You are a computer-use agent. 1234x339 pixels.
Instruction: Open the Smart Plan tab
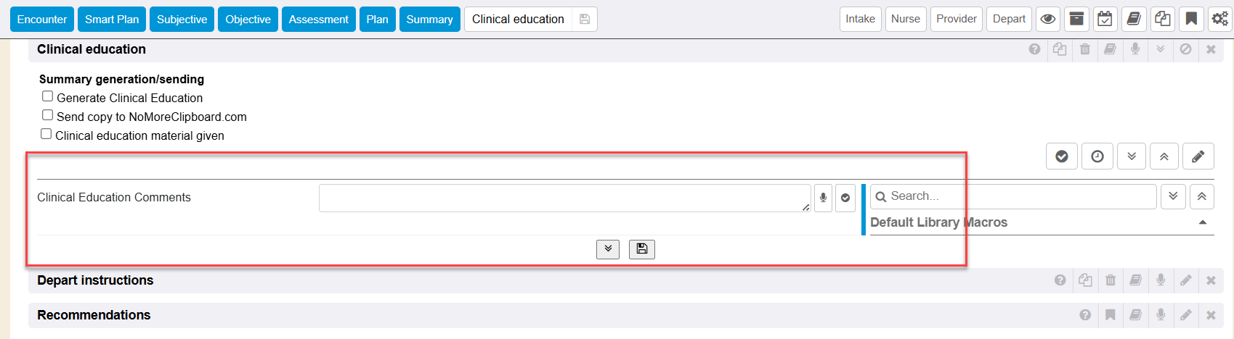[x=112, y=20]
